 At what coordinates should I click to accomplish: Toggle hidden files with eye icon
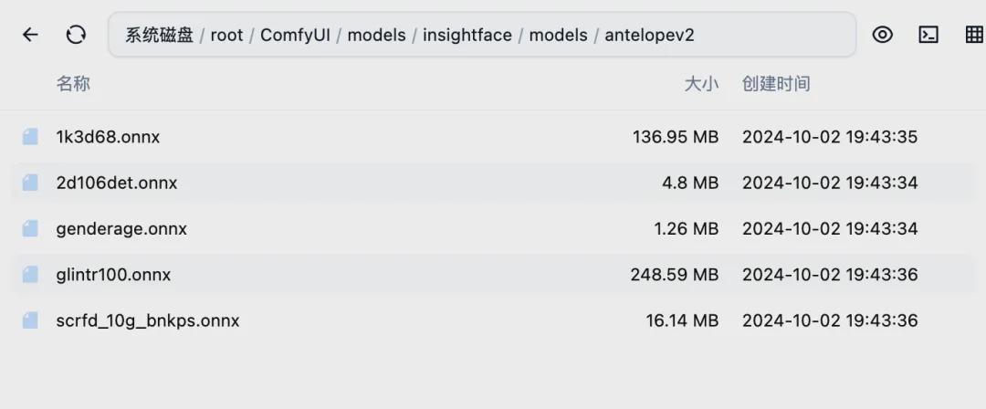[882, 35]
